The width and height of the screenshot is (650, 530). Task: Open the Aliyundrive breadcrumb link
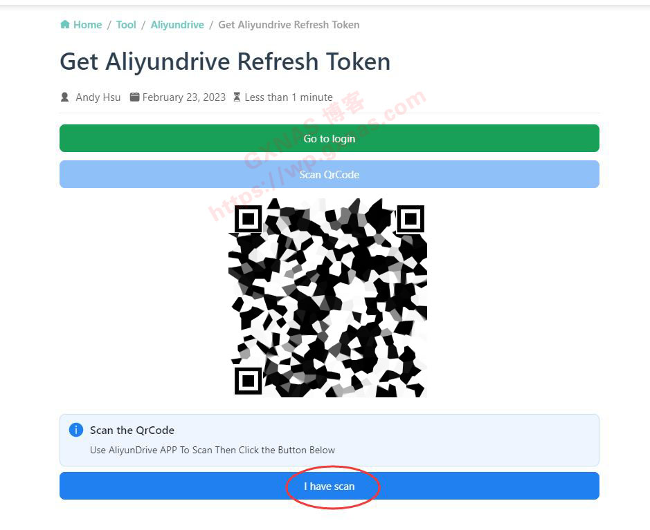[177, 25]
